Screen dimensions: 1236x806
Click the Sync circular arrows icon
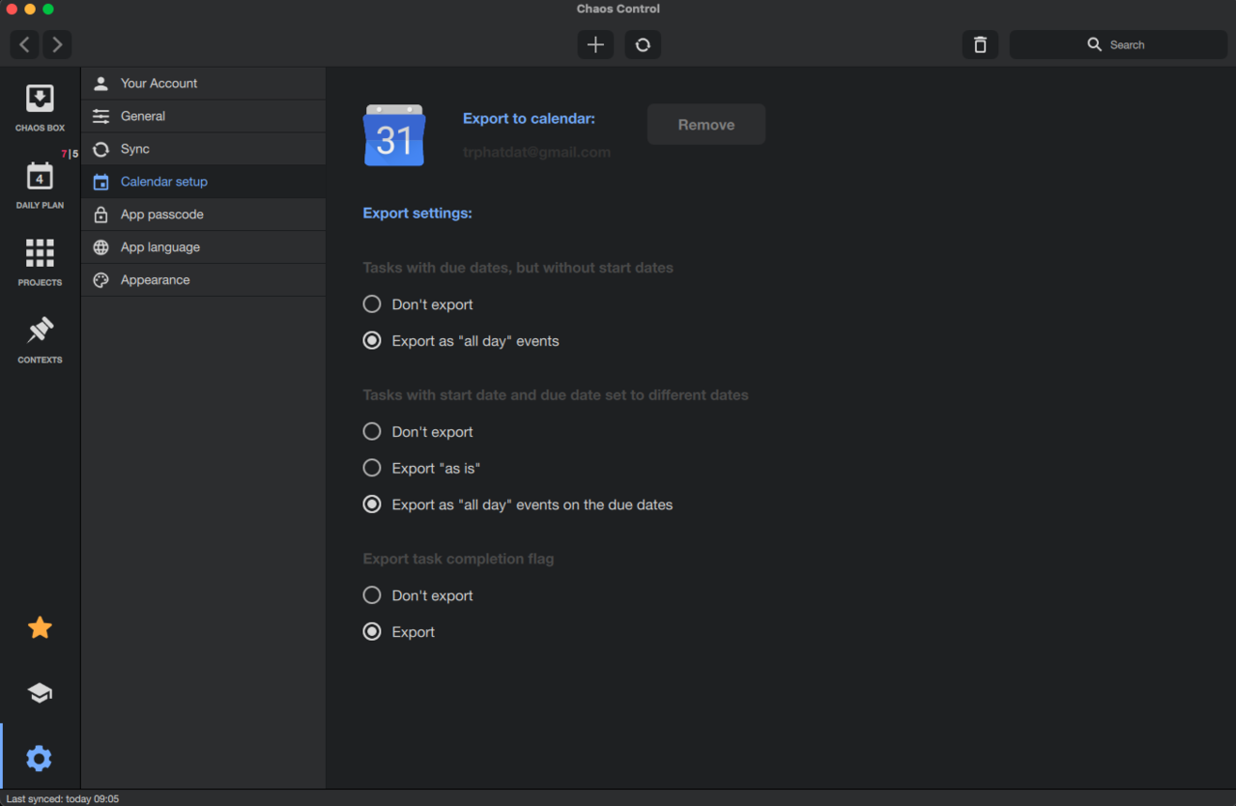point(101,149)
